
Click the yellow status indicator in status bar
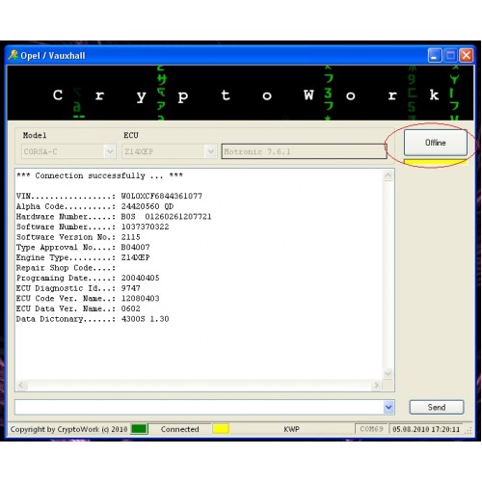[x=221, y=429]
